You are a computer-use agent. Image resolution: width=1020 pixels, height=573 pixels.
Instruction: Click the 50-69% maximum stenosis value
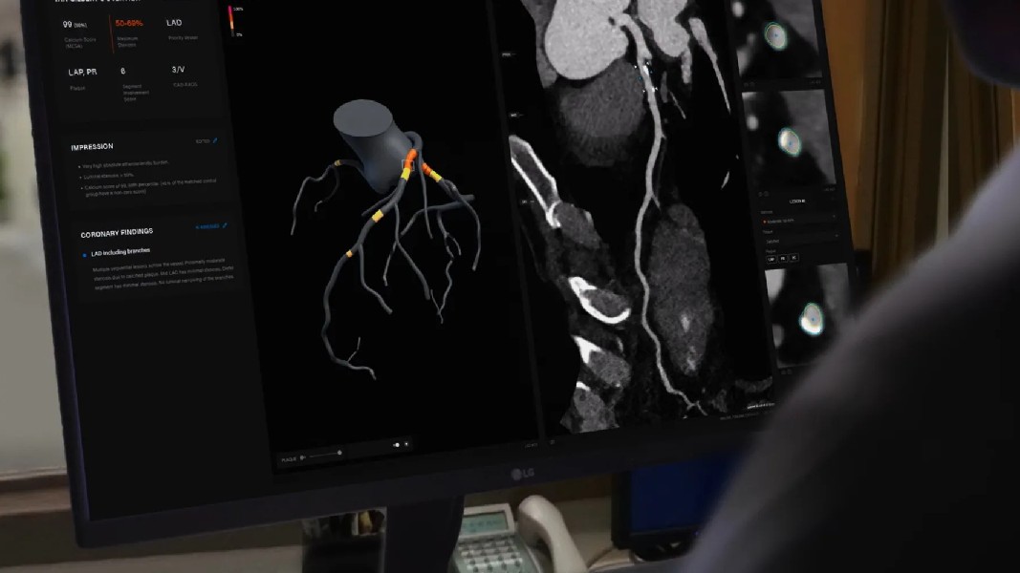(129, 23)
